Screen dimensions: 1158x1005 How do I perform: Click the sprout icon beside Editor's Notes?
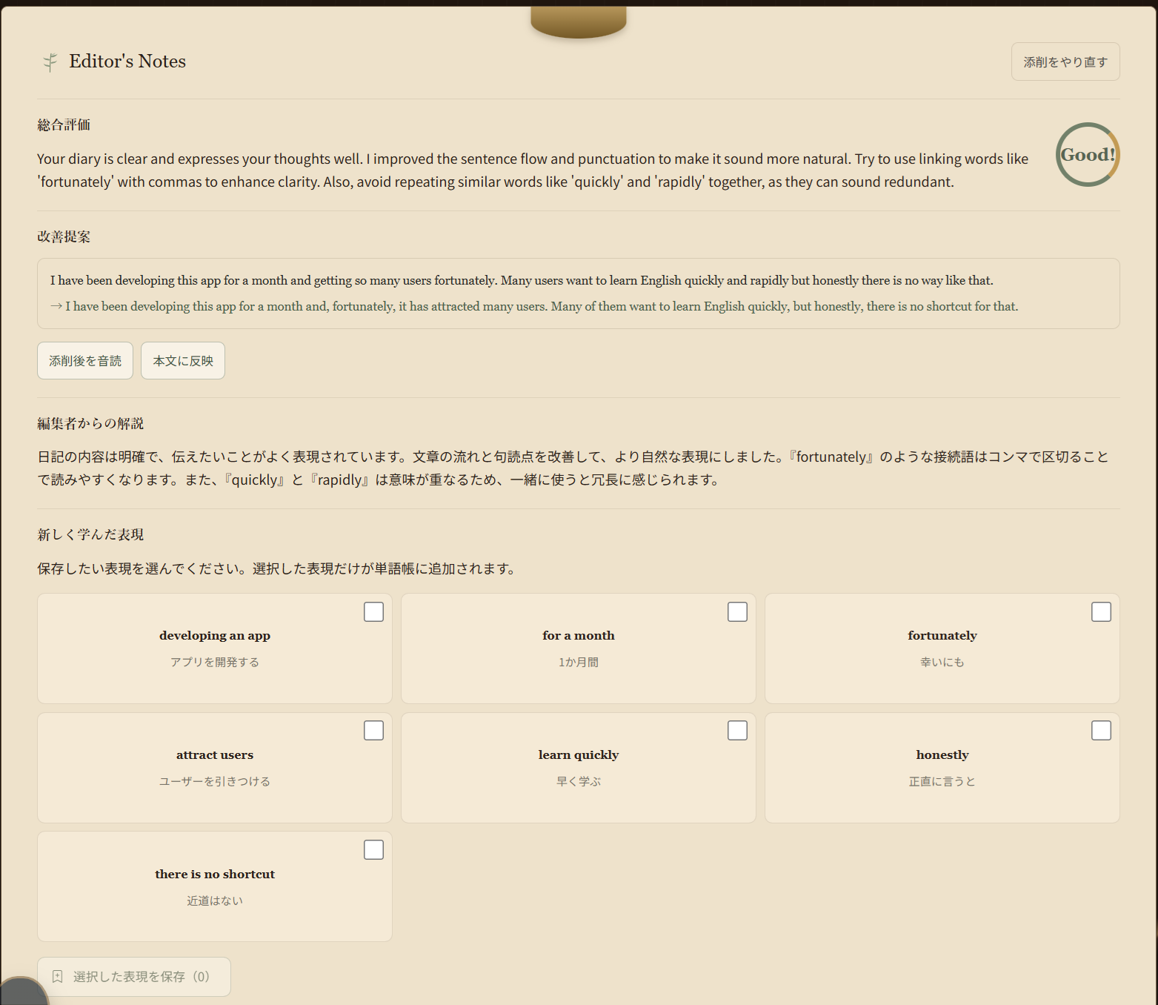50,62
